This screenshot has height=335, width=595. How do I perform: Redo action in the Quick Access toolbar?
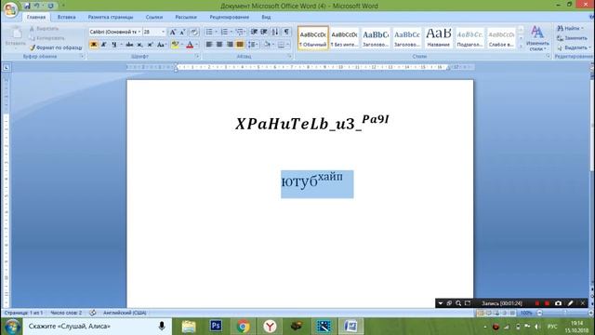(50, 6)
